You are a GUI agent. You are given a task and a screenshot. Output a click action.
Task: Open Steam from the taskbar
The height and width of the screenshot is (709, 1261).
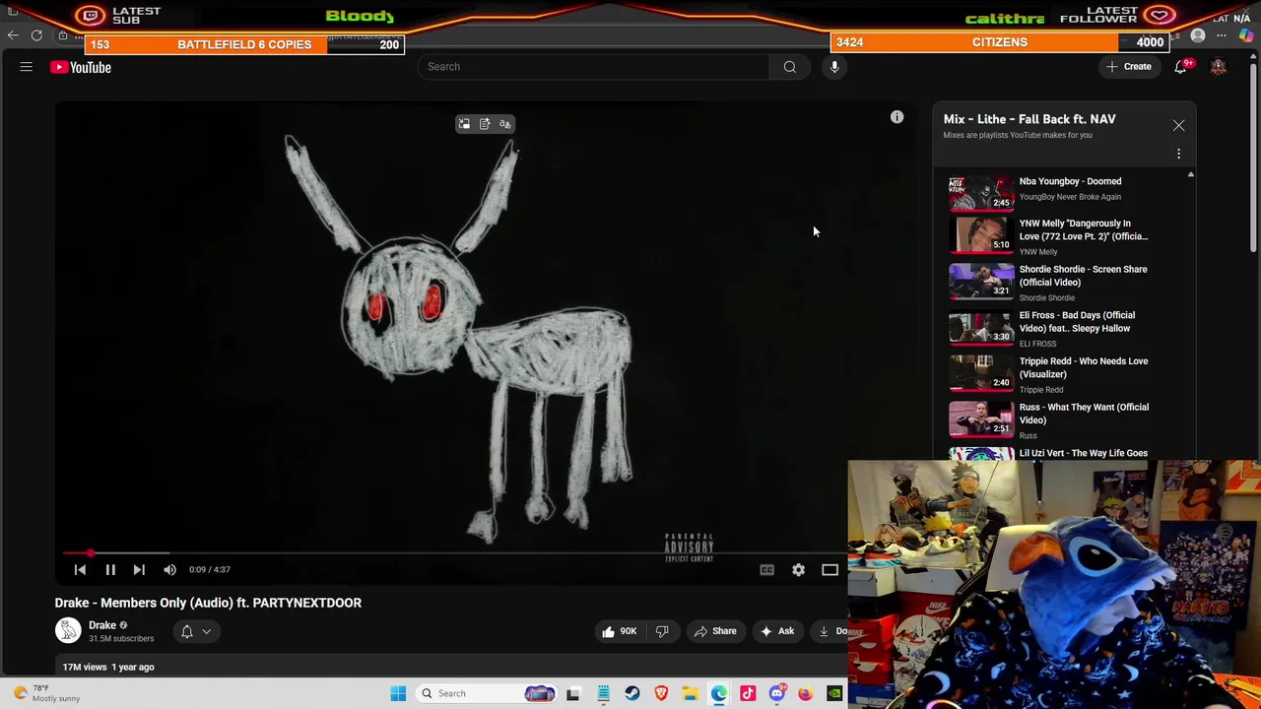click(x=632, y=693)
